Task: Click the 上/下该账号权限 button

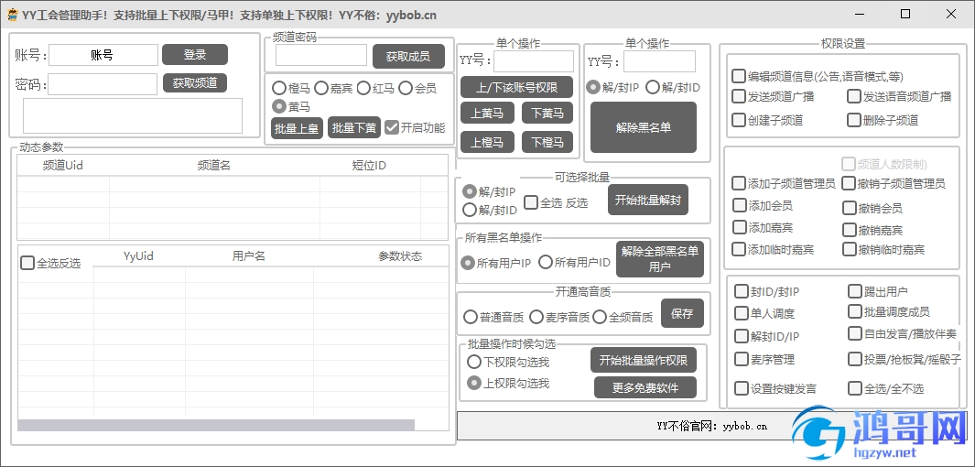Action: click(516, 88)
